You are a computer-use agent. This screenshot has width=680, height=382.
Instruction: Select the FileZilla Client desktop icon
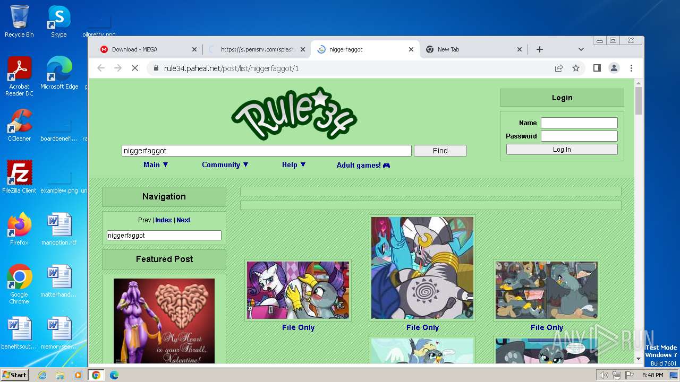[19, 177]
